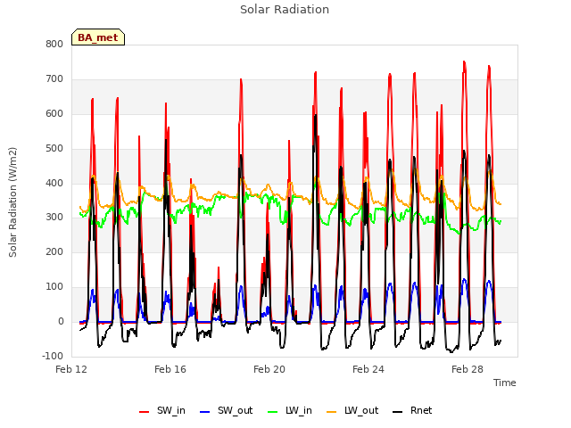Viewport: 571px width, 428px height.
Task: Click the Solar Radiation chart title
Action: (x=285, y=10)
